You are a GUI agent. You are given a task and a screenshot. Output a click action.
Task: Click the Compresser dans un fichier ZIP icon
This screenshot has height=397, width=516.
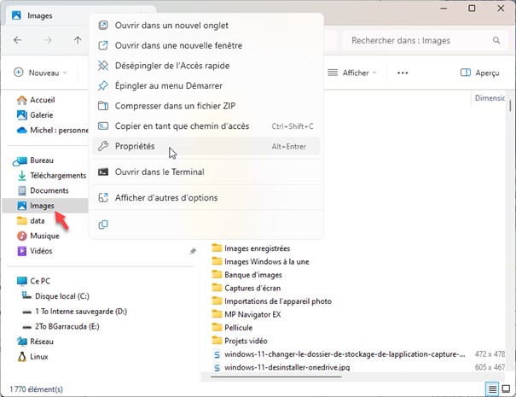tap(103, 106)
